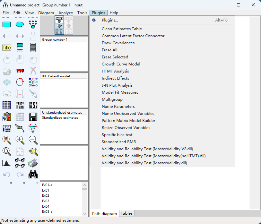Select the HTMT Analysis plugin entry
This screenshot has width=261, height=224.
pyautogui.click(x=115, y=71)
